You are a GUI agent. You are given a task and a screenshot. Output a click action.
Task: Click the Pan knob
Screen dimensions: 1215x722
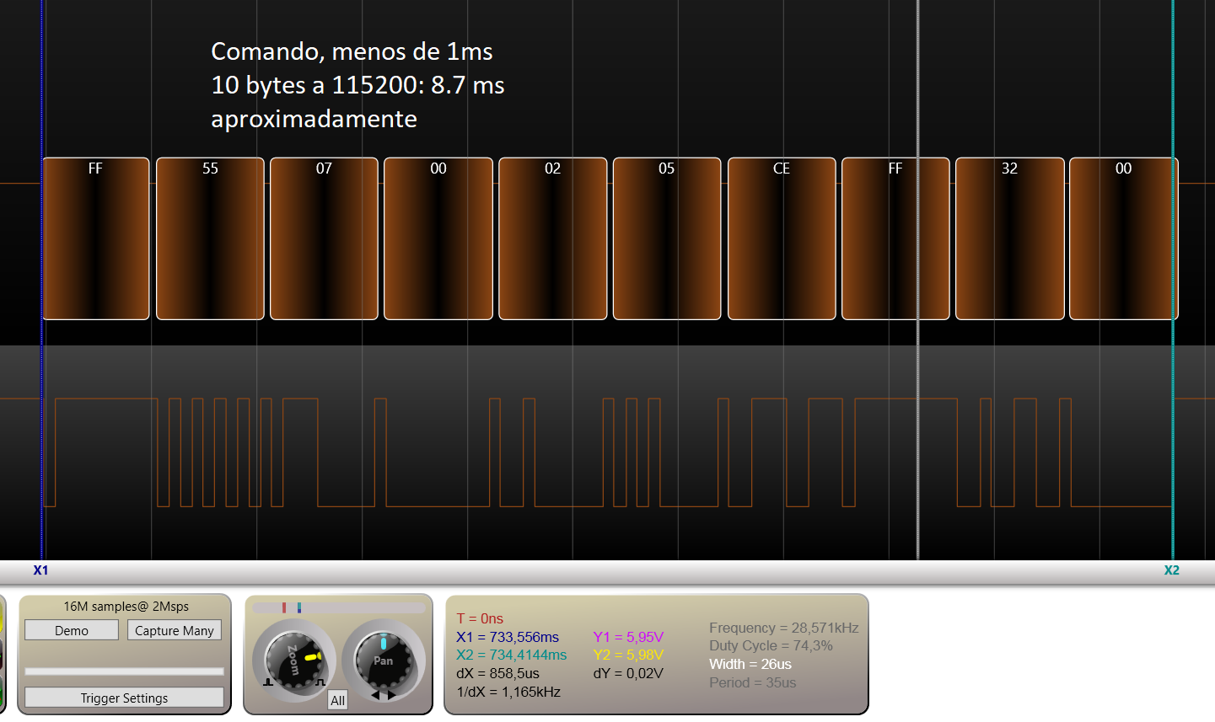point(384,660)
